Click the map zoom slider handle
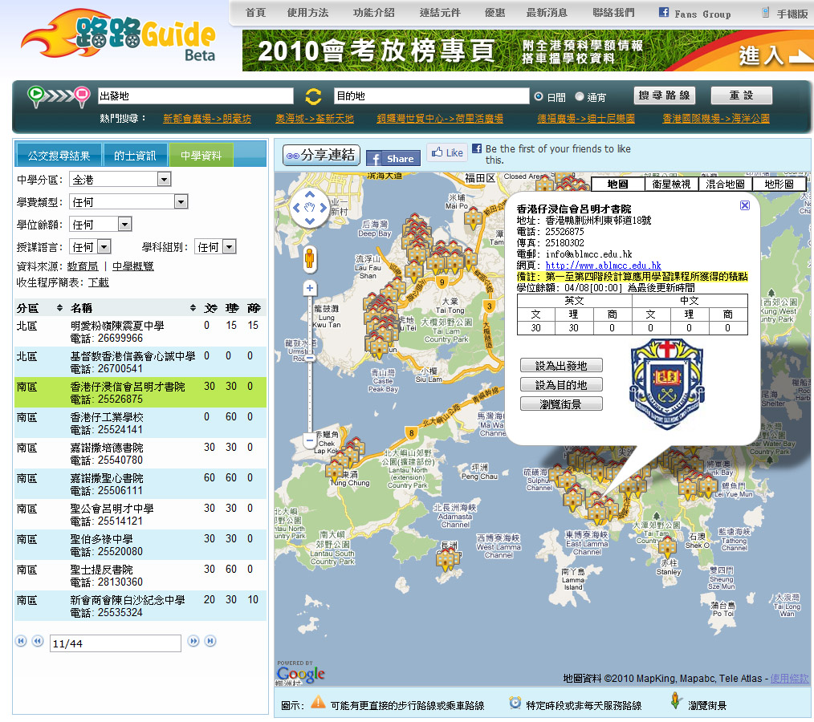Image resolution: width=814 pixels, height=722 pixels. [x=310, y=358]
